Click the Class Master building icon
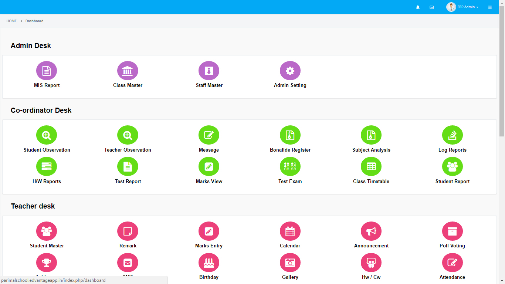Screen dimensions: 505x284 [x=128, y=71]
